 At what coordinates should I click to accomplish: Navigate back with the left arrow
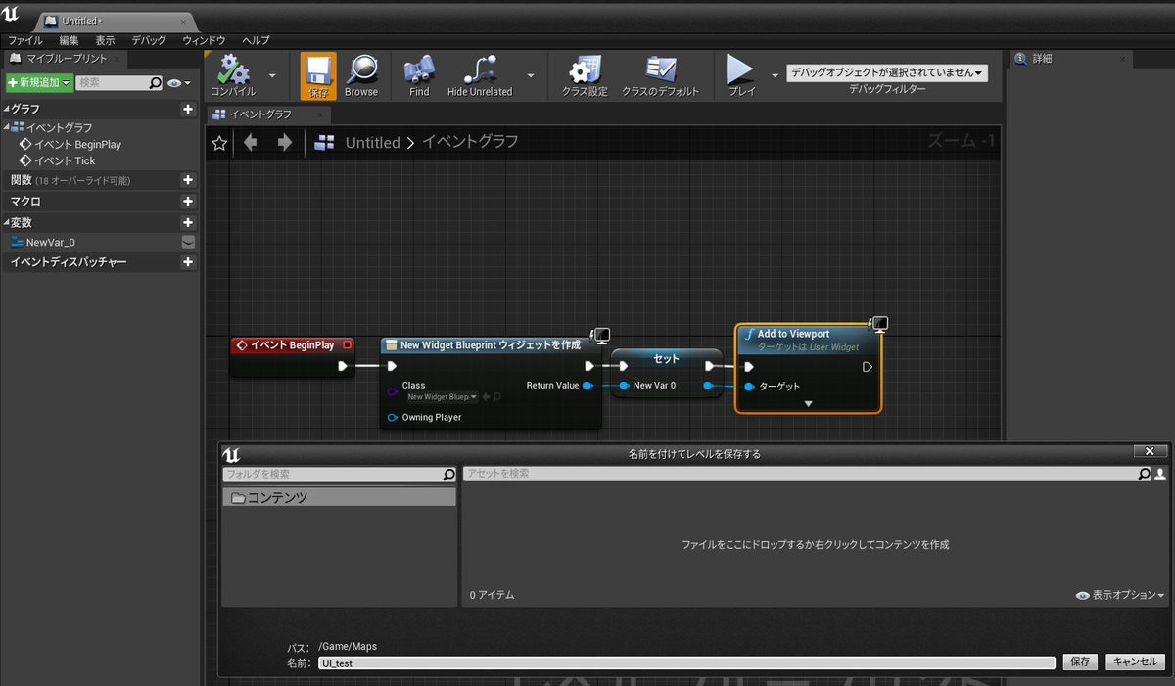tap(251, 143)
